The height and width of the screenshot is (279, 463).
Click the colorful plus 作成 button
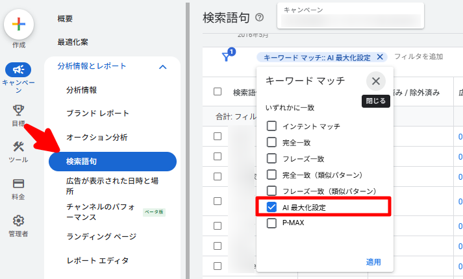click(19, 24)
